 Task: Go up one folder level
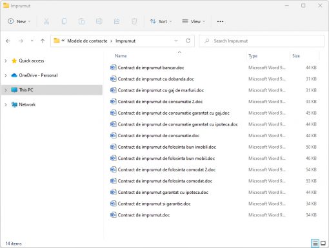click(x=43, y=41)
